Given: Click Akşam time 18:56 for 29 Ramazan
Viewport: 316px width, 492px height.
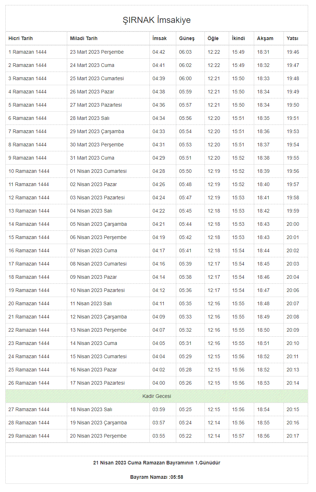Looking at the screenshot, I should (263, 436).
